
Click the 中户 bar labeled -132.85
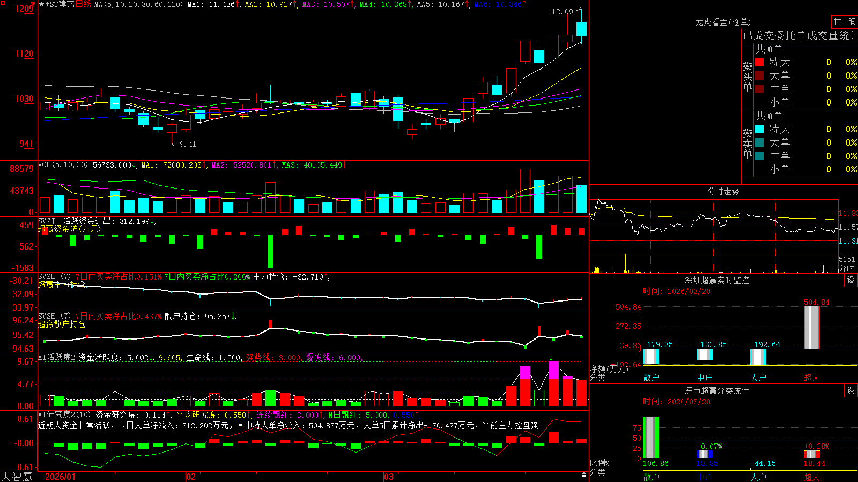705,354
